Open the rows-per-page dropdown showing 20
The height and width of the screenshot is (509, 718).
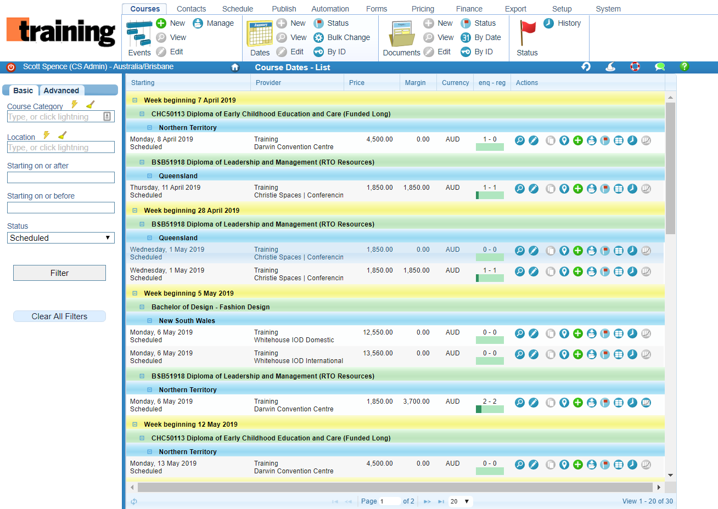pos(460,501)
